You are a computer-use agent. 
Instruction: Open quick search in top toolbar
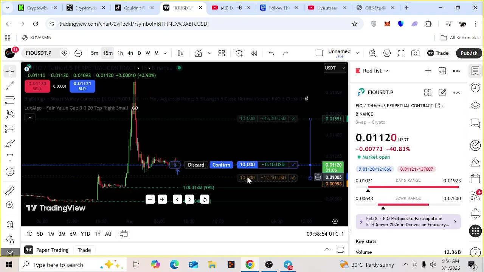click(372, 53)
